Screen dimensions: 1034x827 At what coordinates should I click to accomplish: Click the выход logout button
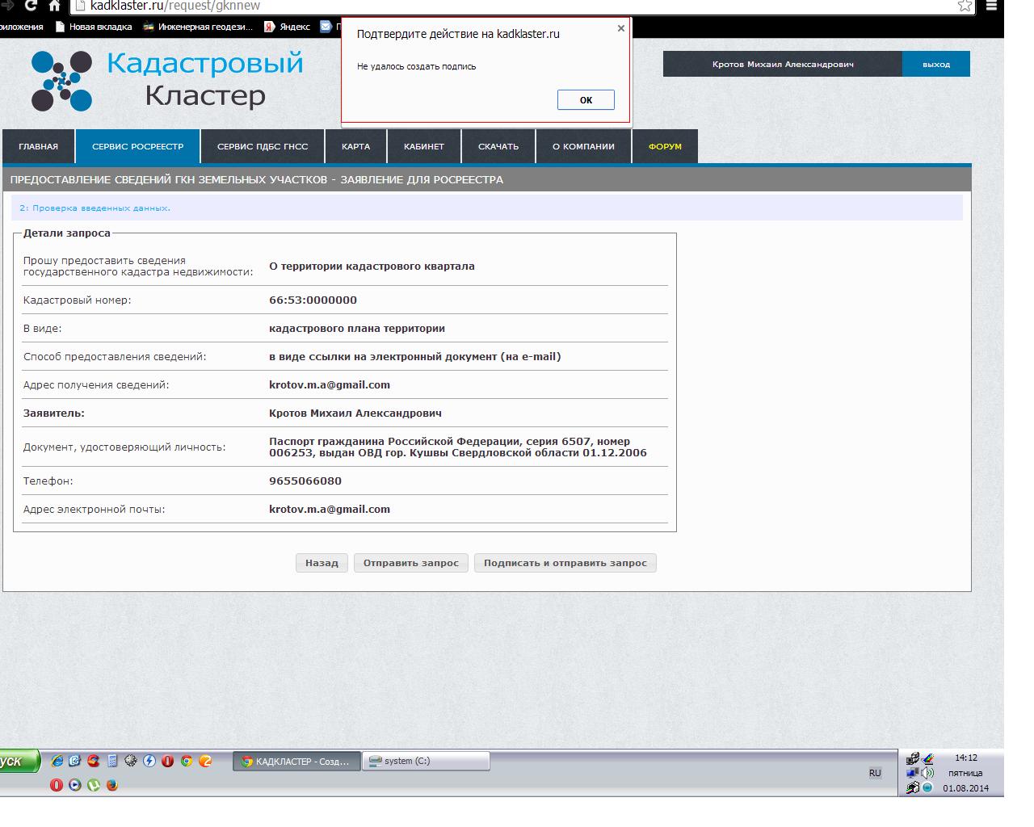point(935,65)
